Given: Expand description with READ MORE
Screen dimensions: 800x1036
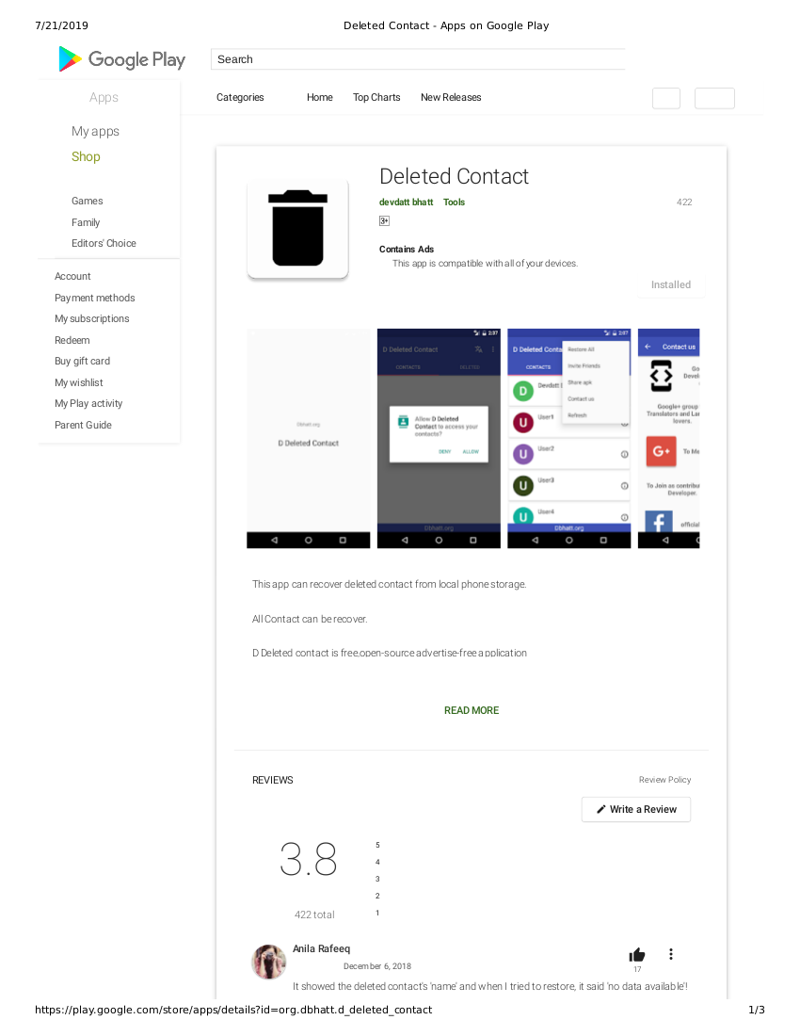Looking at the screenshot, I should (x=472, y=710).
